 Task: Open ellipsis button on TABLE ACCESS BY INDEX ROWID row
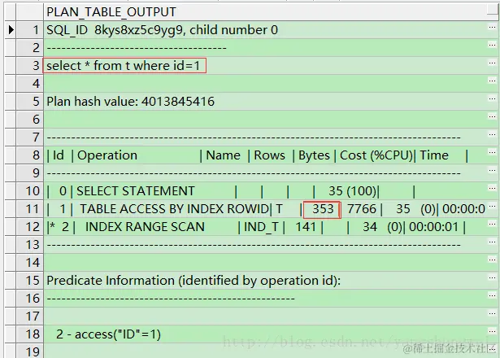[x=492, y=206]
